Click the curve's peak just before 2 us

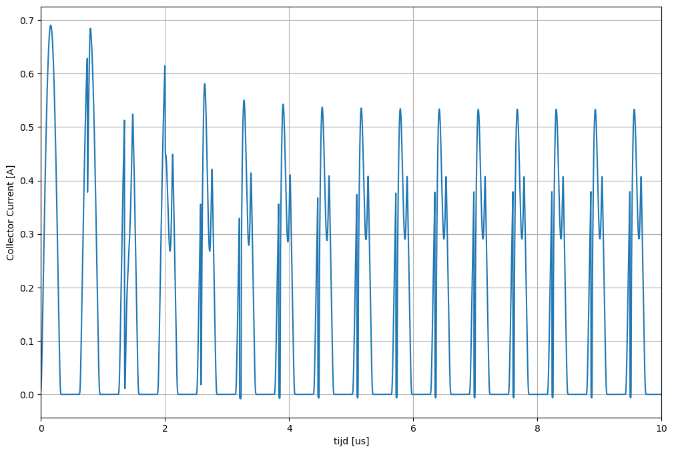click(164, 66)
